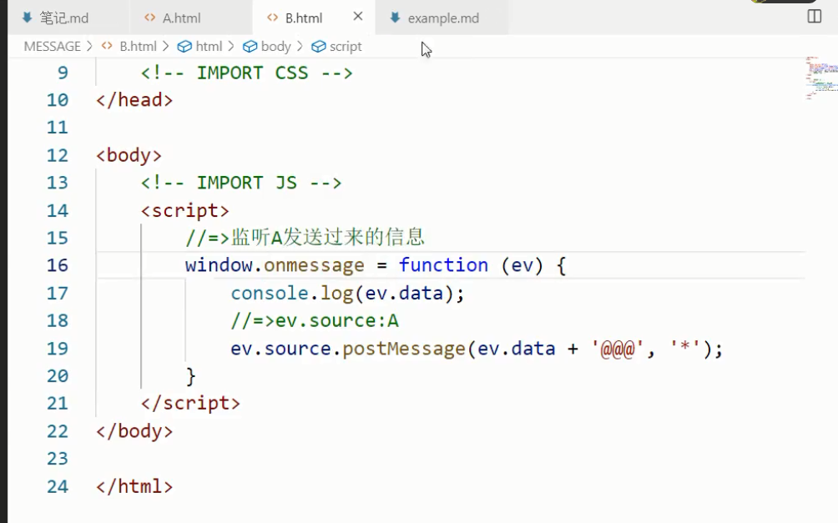Click B.html in the breadcrumb path

[138, 47]
